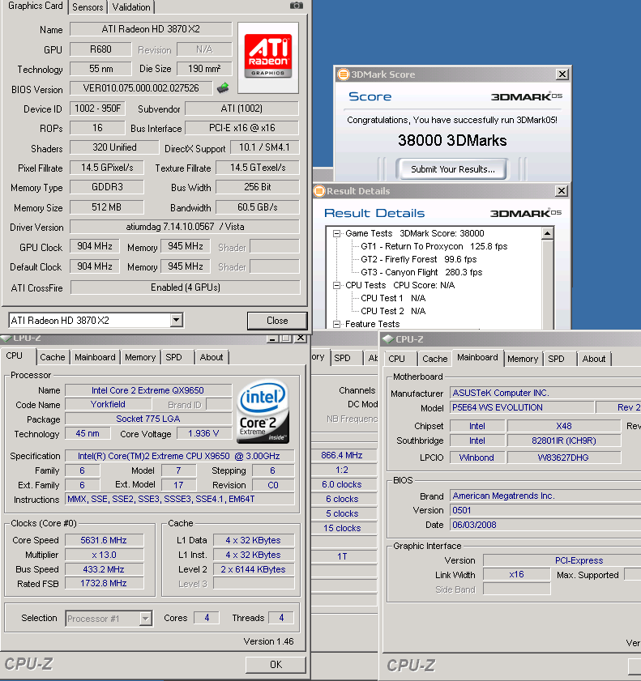Screen dimensions: 641x681
Task: Select GT2 Firefly Forest result row
Action: click(x=418, y=259)
